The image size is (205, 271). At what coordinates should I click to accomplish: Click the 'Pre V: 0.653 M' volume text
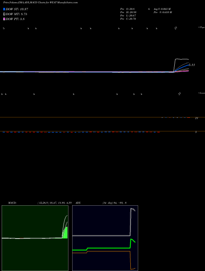[163, 12]
